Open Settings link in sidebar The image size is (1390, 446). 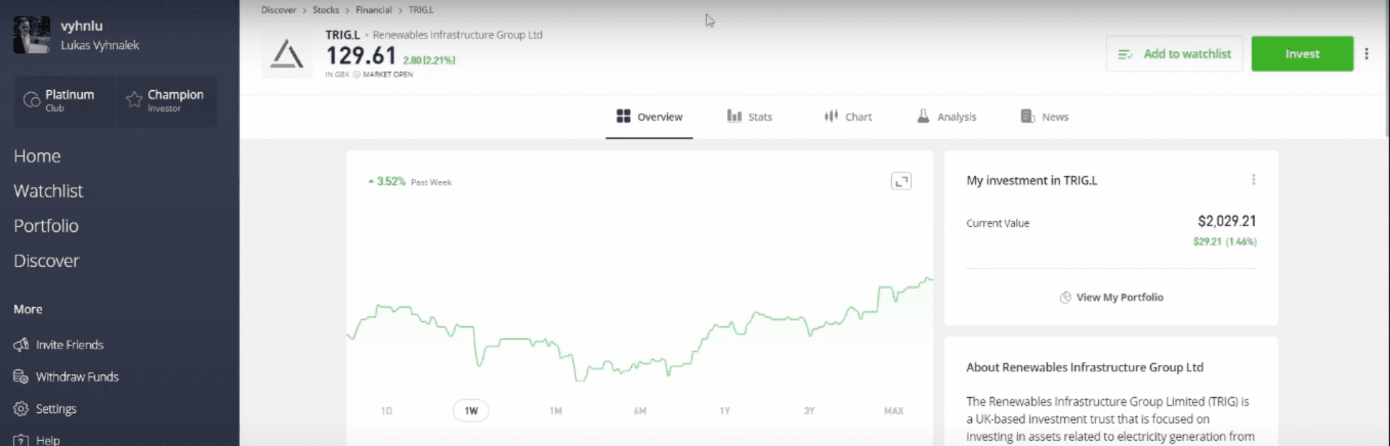point(56,409)
